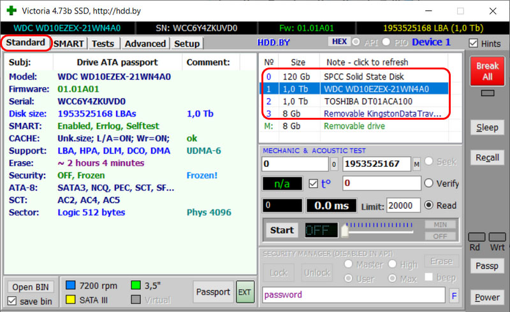Screen dimensions: 510x312
Task: Select drive 1 WDC WD10EZEX-21WN4A0
Action: [354, 89]
